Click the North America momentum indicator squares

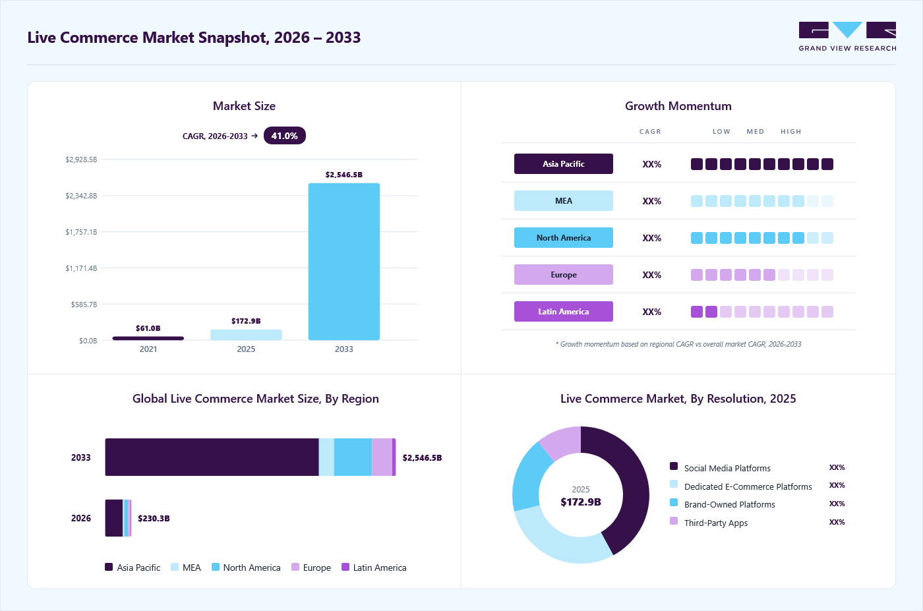coord(762,238)
